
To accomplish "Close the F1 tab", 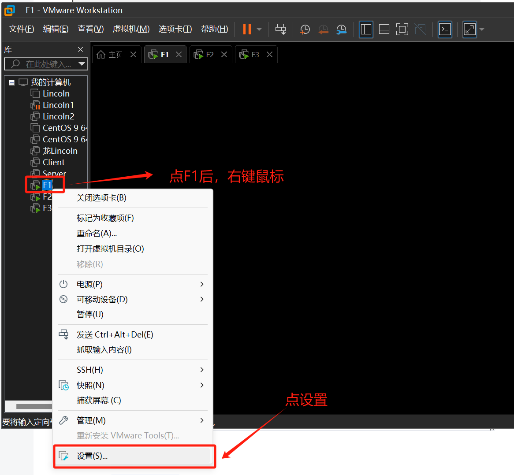I will [179, 54].
